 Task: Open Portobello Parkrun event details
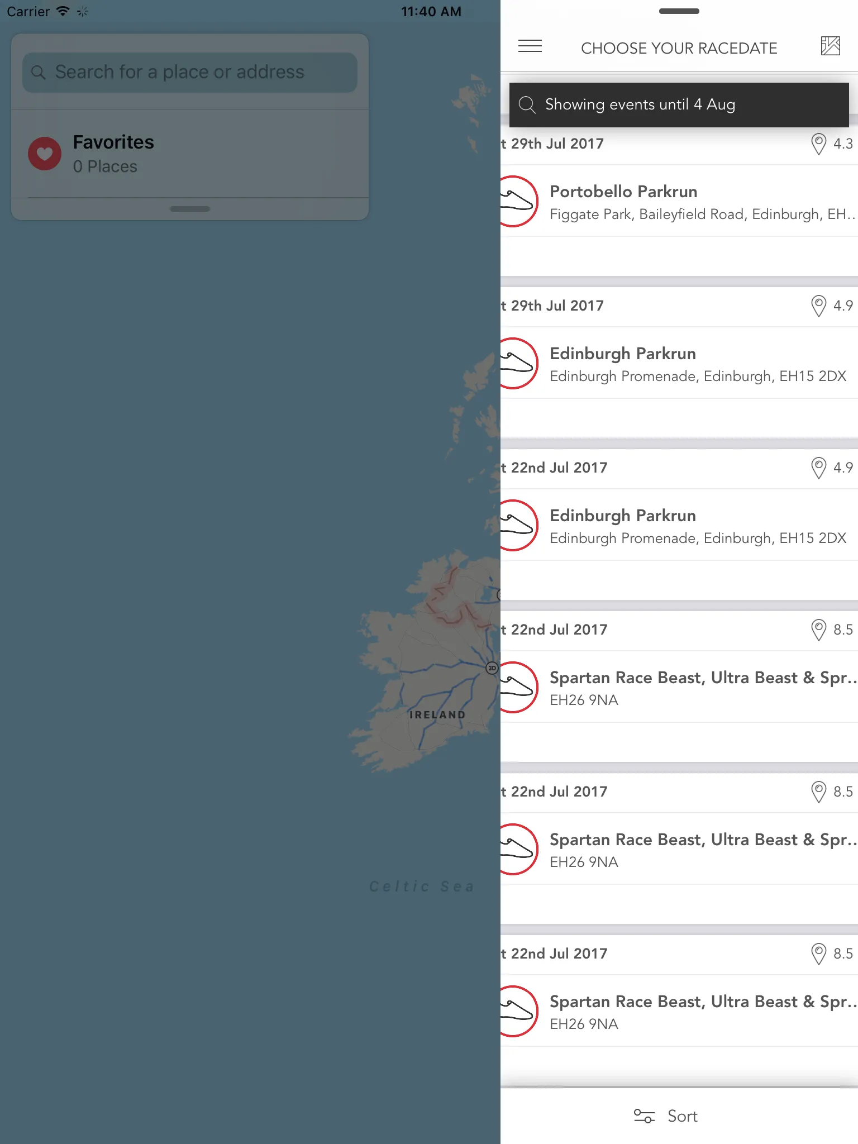679,201
